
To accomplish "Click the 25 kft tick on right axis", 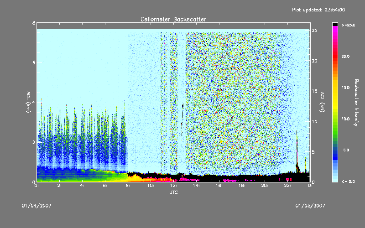I will pos(314,31).
